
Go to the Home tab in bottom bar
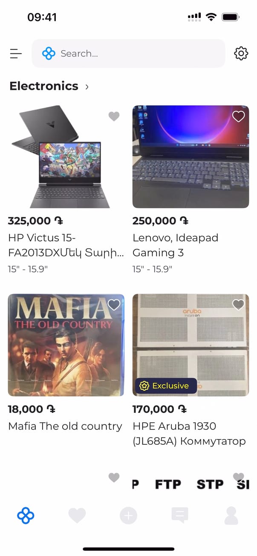[26, 516]
